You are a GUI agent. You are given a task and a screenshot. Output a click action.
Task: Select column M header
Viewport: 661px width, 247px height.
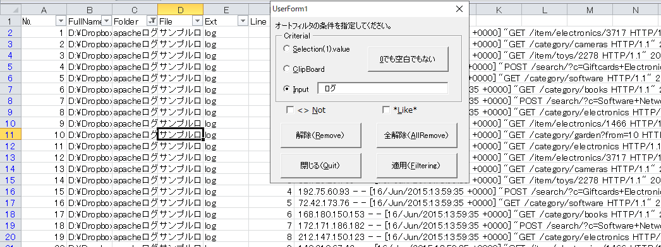(590, 9)
